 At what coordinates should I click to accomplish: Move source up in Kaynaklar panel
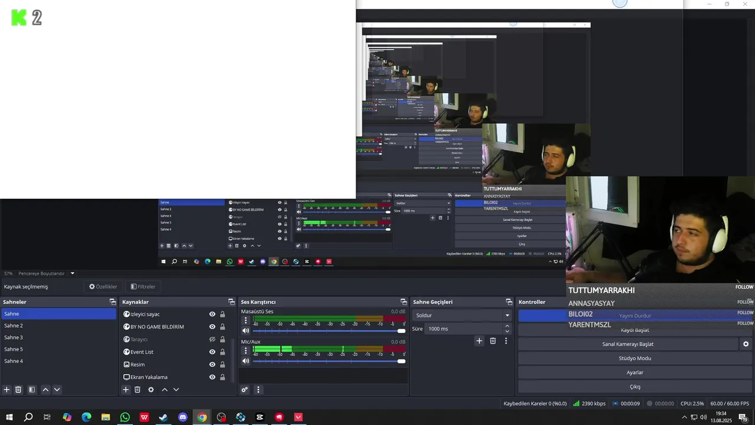[x=165, y=390]
